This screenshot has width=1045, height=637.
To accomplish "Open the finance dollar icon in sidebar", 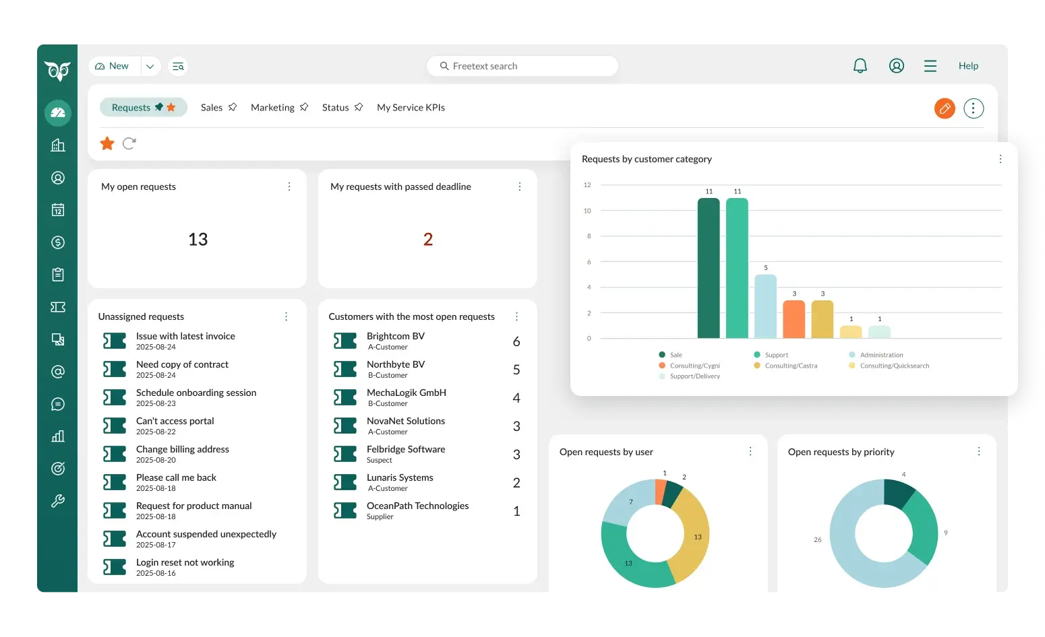I will click(57, 242).
